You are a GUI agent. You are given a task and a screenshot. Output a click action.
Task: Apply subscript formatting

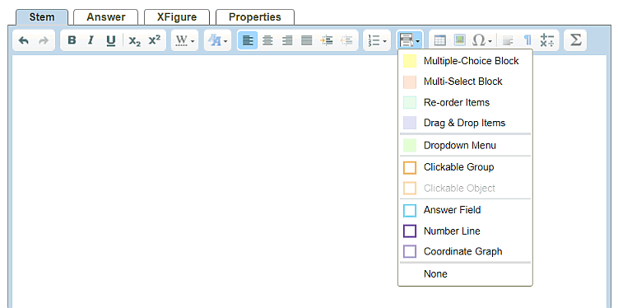coord(135,40)
